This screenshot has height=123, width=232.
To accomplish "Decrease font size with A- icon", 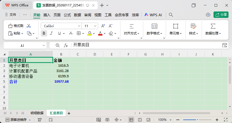I will (x=111, y=26).
